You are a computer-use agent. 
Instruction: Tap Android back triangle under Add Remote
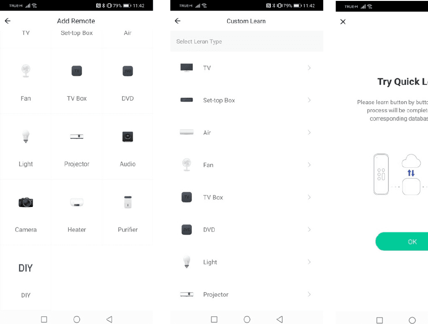pos(109,319)
